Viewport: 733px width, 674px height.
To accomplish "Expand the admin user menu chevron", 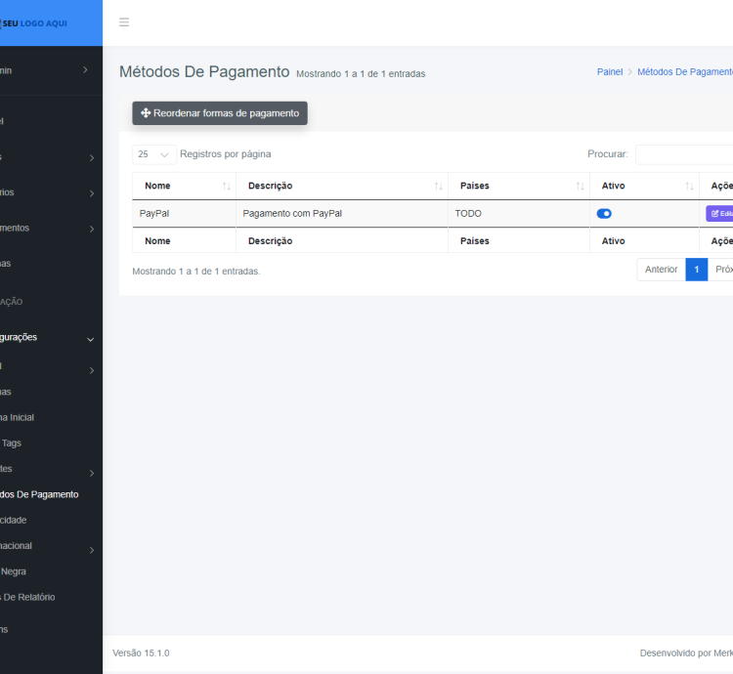I will tap(85, 70).
